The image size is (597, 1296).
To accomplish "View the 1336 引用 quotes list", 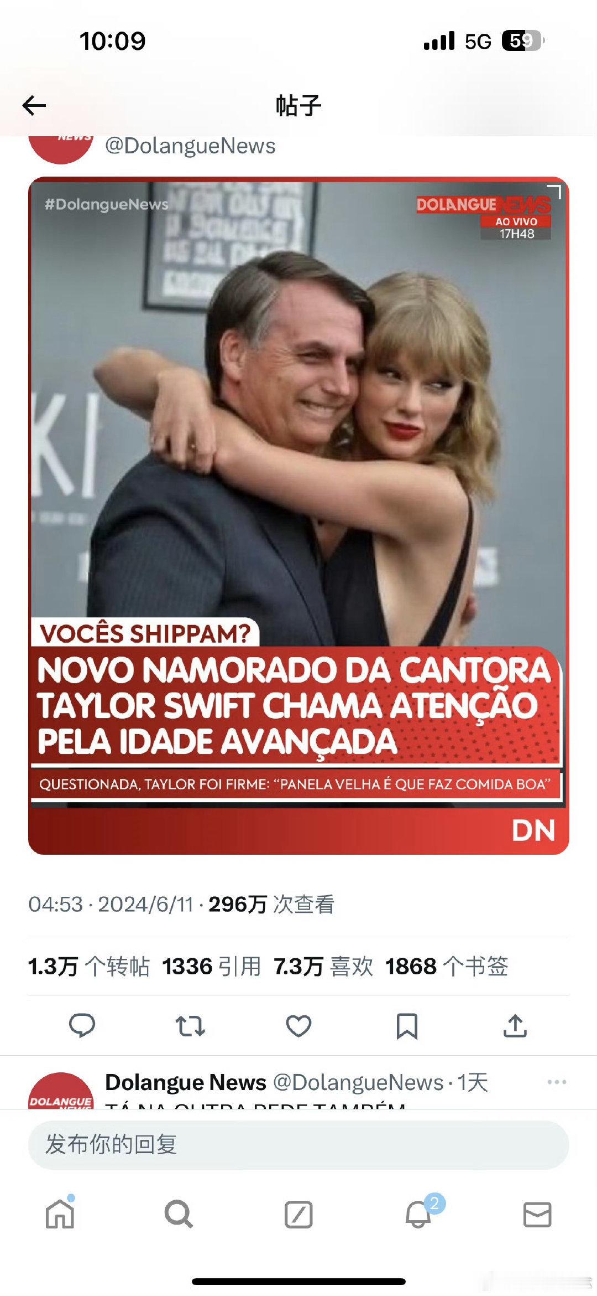I will (211, 966).
